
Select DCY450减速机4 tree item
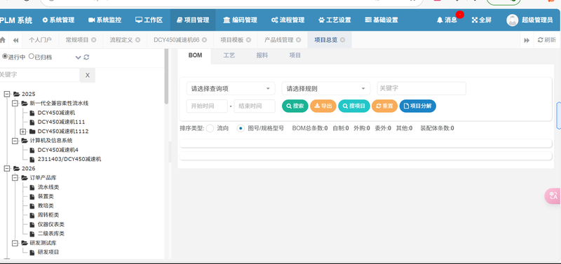pyautogui.click(x=58, y=150)
